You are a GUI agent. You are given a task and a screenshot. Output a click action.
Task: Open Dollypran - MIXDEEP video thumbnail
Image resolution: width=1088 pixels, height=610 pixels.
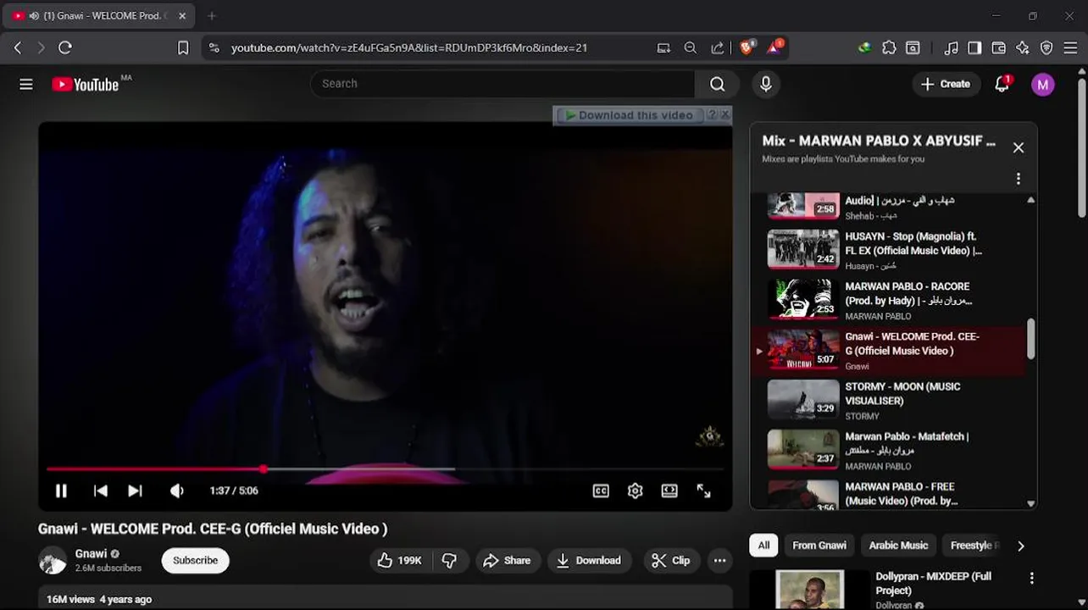point(810,590)
